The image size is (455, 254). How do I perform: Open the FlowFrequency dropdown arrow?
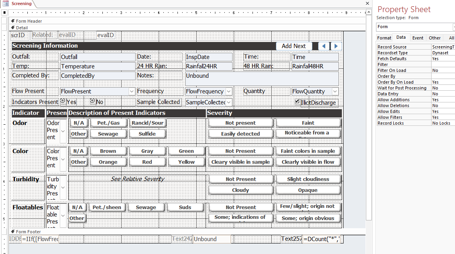click(x=229, y=91)
